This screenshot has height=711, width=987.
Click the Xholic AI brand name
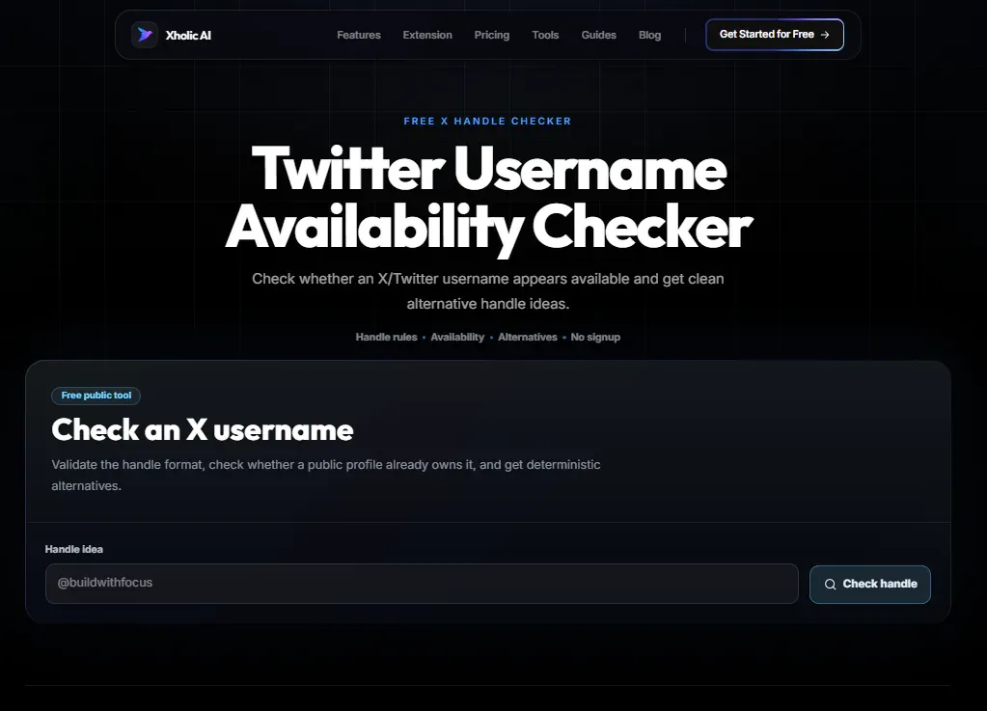pos(188,36)
